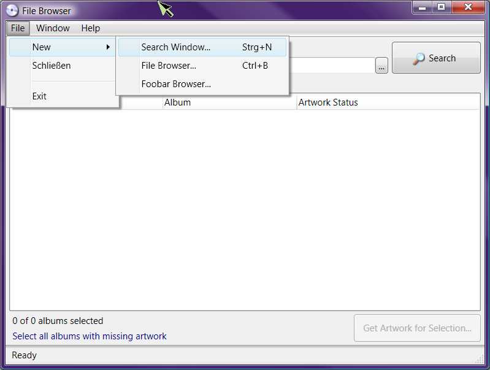490x370 pixels.
Task: Open the Help menu
Action: 91,28
